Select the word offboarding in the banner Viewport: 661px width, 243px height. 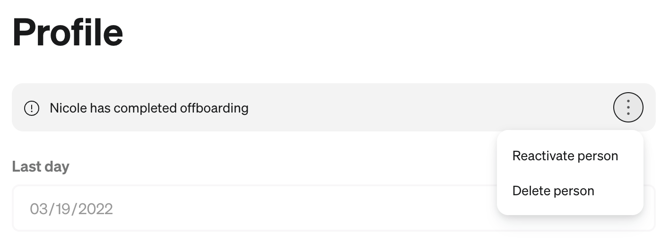(x=214, y=108)
